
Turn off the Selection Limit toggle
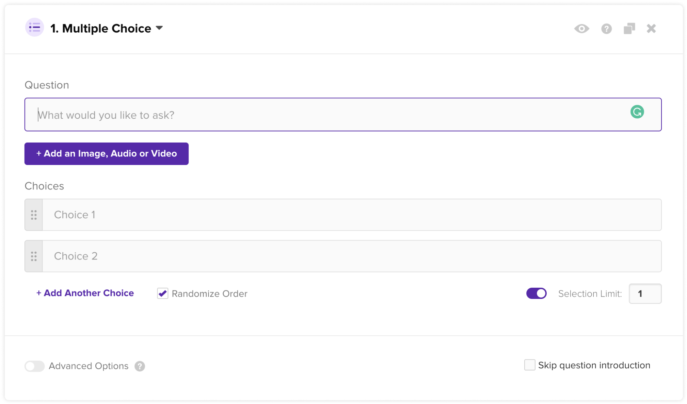click(536, 293)
